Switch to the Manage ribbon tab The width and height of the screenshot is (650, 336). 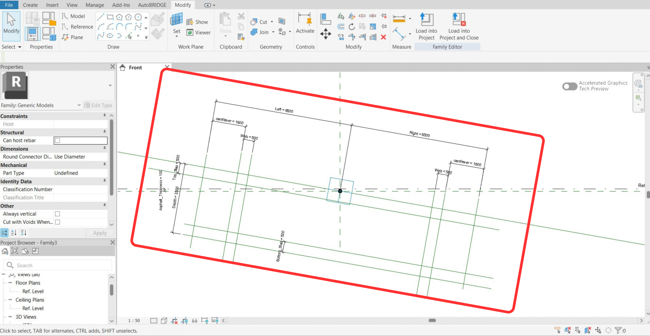coord(95,5)
